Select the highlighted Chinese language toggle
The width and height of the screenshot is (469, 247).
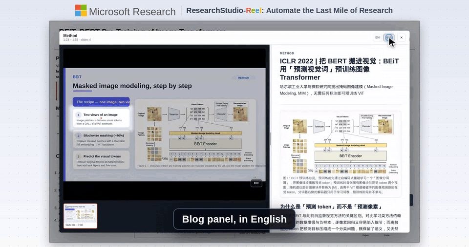[x=389, y=38]
